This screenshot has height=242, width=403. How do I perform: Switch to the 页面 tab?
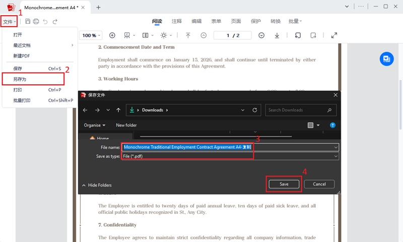[x=236, y=21]
